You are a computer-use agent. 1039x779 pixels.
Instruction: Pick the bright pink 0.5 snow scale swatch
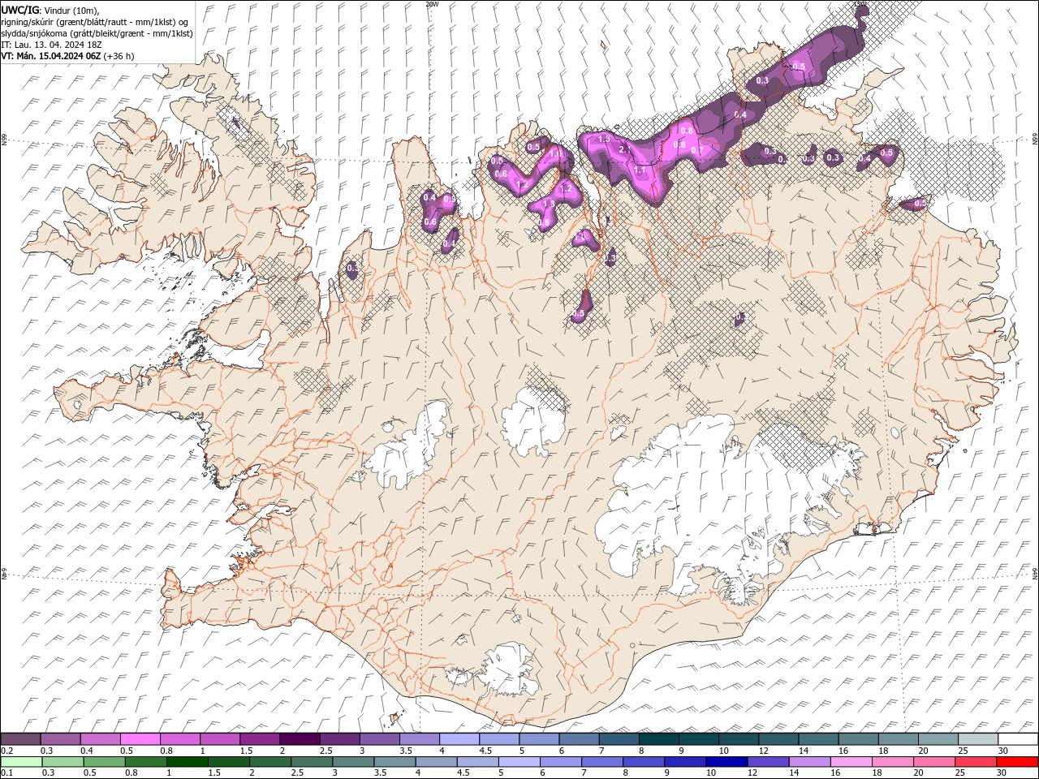pos(140,739)
